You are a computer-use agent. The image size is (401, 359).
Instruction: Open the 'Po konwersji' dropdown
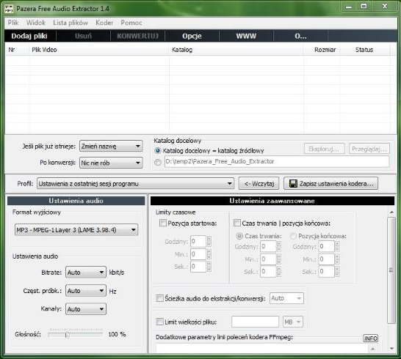click(111, 163)
